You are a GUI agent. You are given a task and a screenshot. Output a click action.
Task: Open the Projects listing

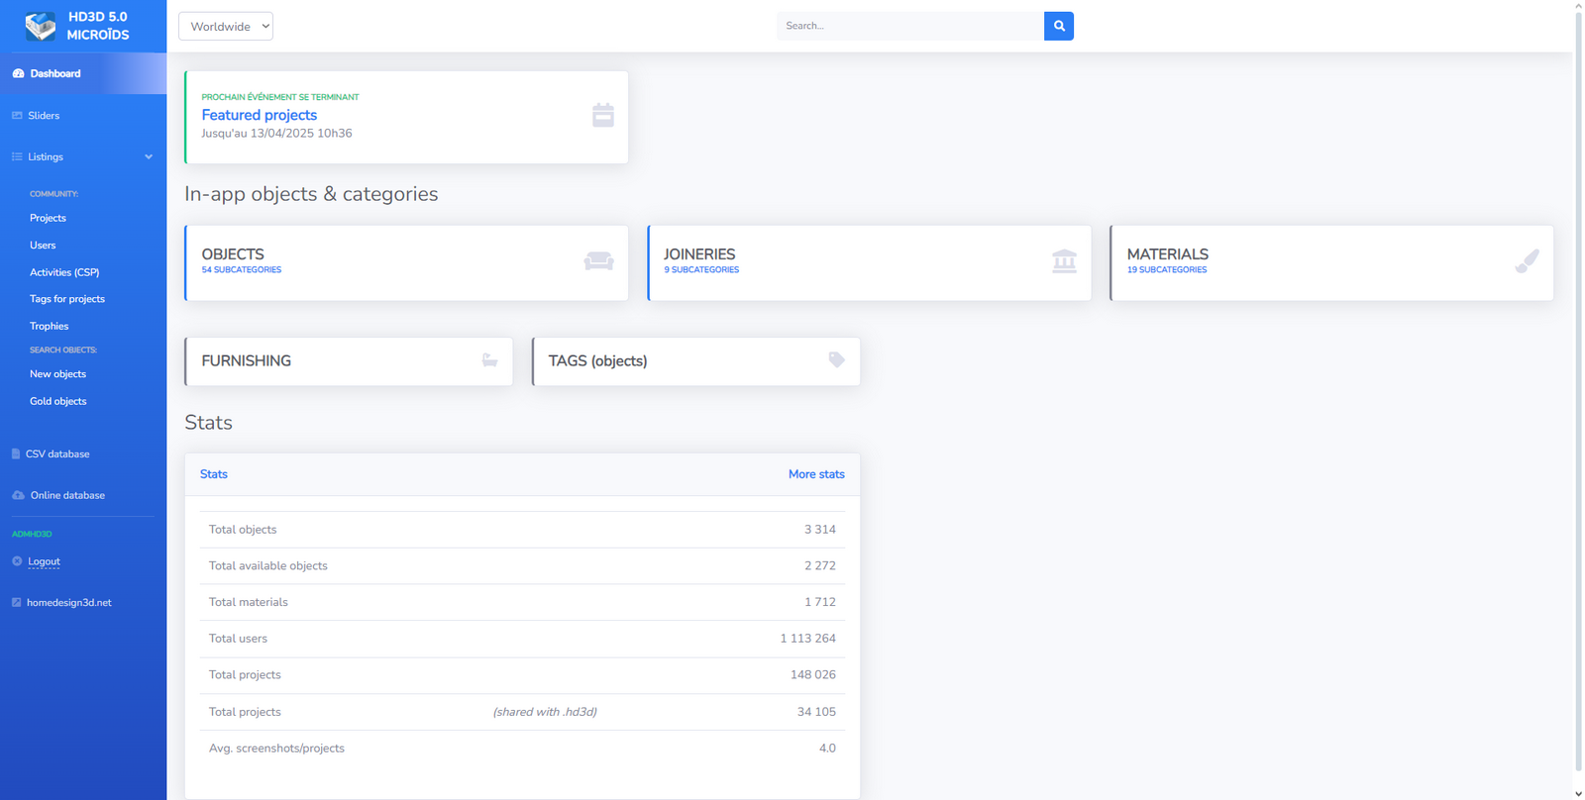point(48,218)
